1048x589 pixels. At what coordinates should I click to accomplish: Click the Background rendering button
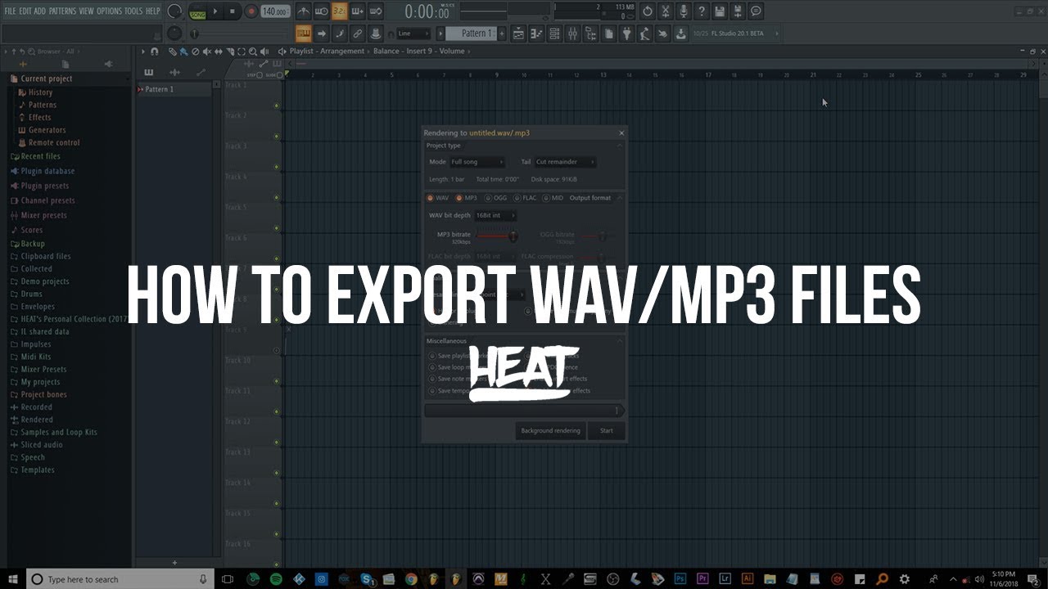pos(550,430)
